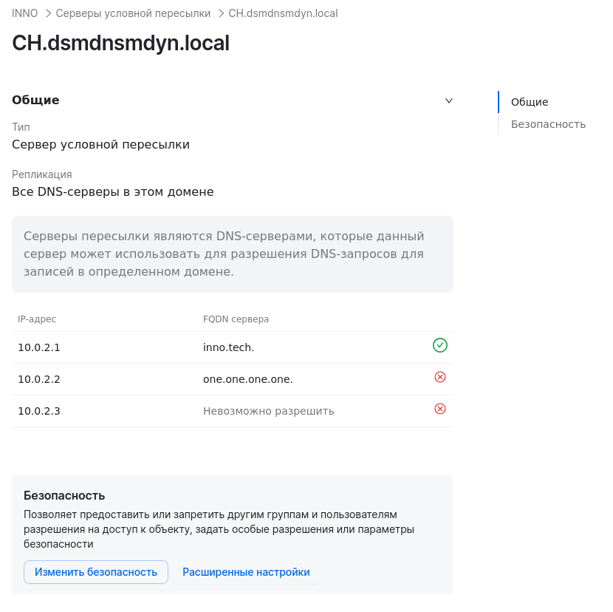Screen dimensions: 613x612
Task: Click the Безопасность card heading
Action: [64, 496]
